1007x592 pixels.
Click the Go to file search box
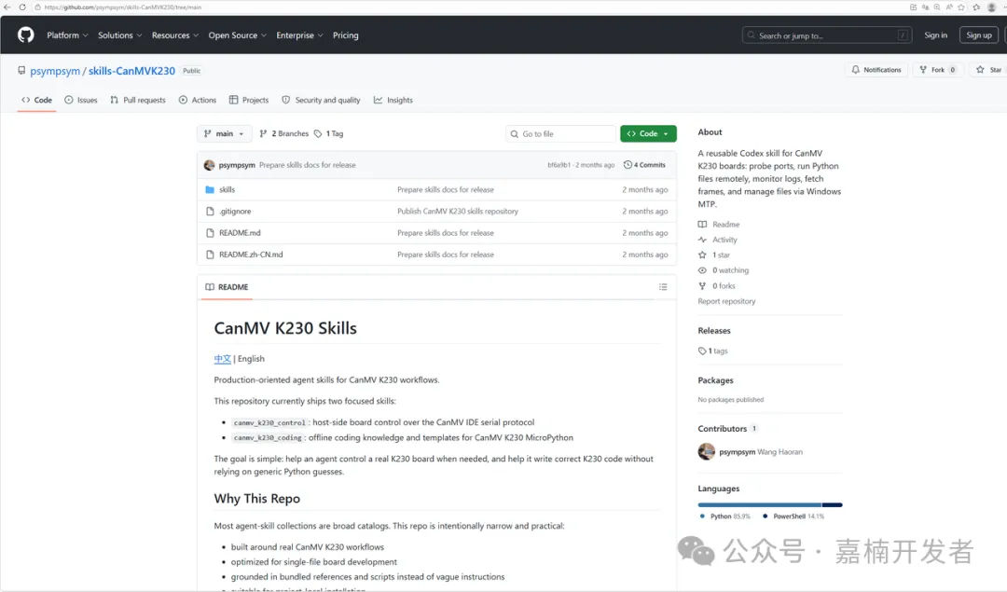[560, 133]
